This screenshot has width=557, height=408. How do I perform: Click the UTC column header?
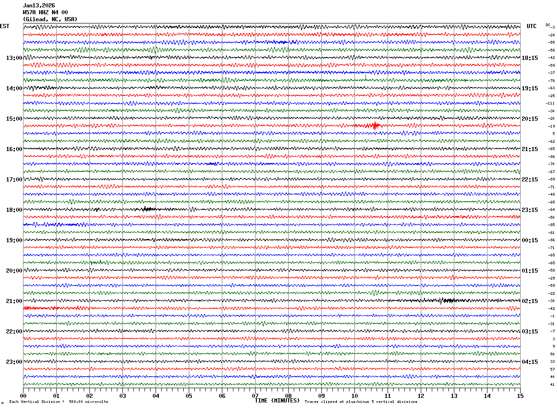(532, 26)
